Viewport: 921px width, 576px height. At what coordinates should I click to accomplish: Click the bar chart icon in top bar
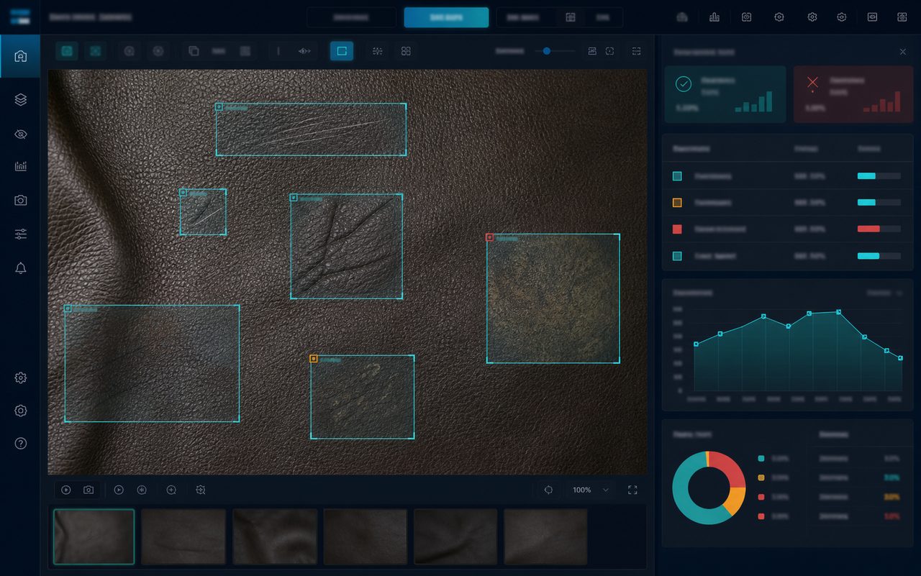coord(714,17)
